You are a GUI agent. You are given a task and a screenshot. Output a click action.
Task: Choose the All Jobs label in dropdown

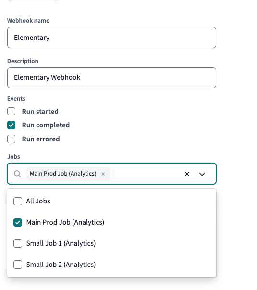point(38,201)
